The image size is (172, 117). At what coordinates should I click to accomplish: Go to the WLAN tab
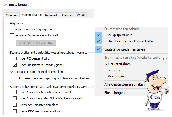point(81,15)
